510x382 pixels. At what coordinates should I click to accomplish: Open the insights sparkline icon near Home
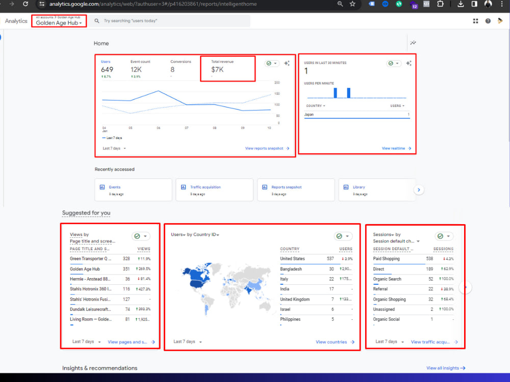coord(413,43)
